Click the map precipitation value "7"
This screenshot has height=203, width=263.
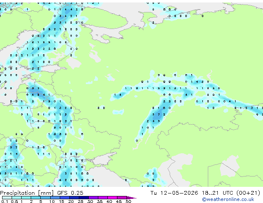(x=159, y=115)
